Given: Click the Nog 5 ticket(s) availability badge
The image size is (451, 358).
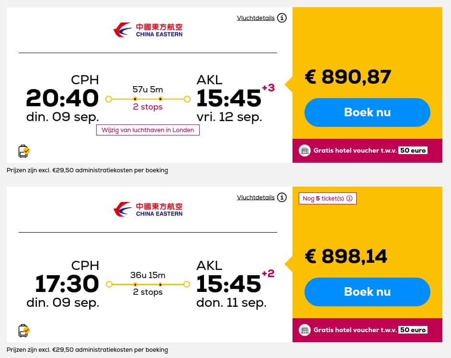Looking at the screenshot, I should click(327, 198).
